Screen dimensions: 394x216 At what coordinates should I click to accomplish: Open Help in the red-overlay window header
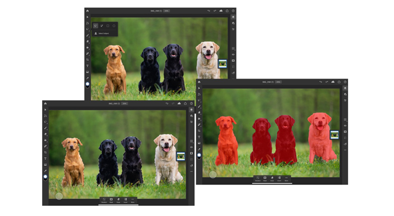[x=345, y=82]
